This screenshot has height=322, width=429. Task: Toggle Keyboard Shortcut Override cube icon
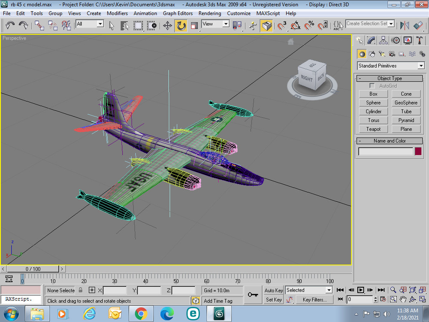coord(266,25)
